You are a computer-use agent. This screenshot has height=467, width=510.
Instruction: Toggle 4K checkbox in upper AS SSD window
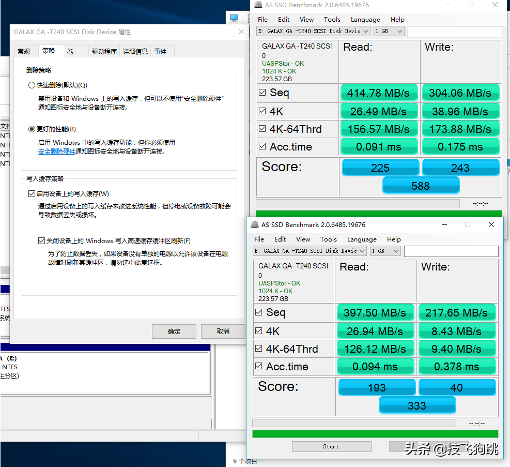(262, 111)
